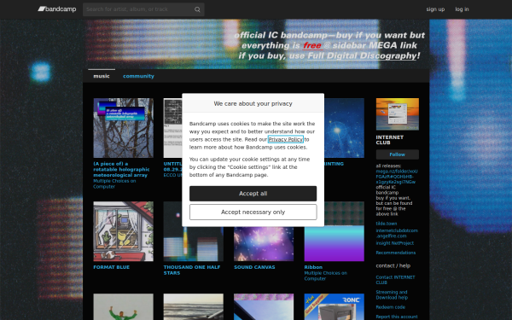Open Streaming and Download help

pyautogui.click(x=392, y=295)
